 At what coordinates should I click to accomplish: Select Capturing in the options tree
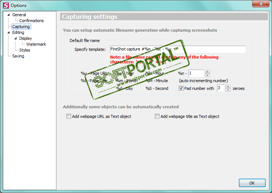(x=21, y=27)
